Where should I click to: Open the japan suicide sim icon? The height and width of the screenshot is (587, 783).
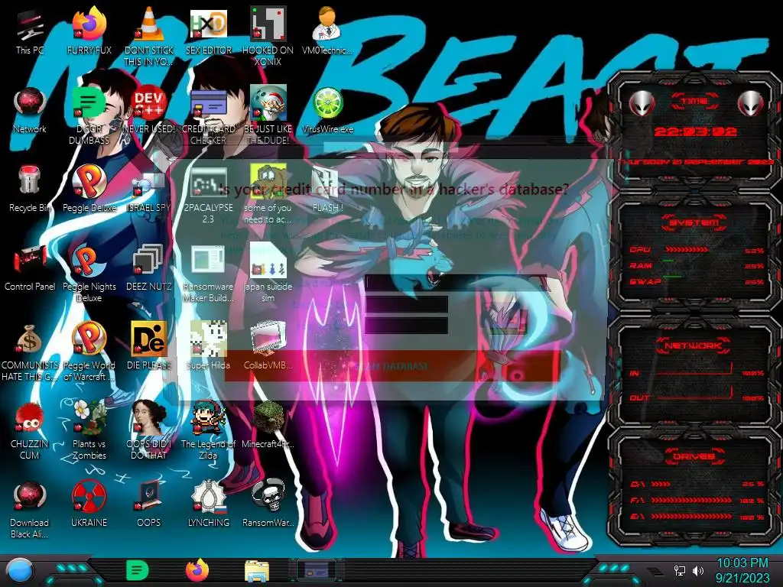click(268, 274)
